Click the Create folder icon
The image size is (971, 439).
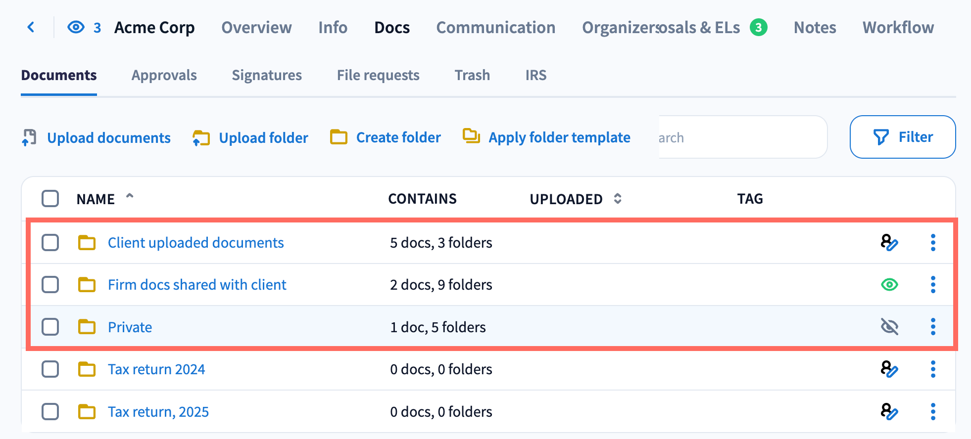click(x=339, y=137)
